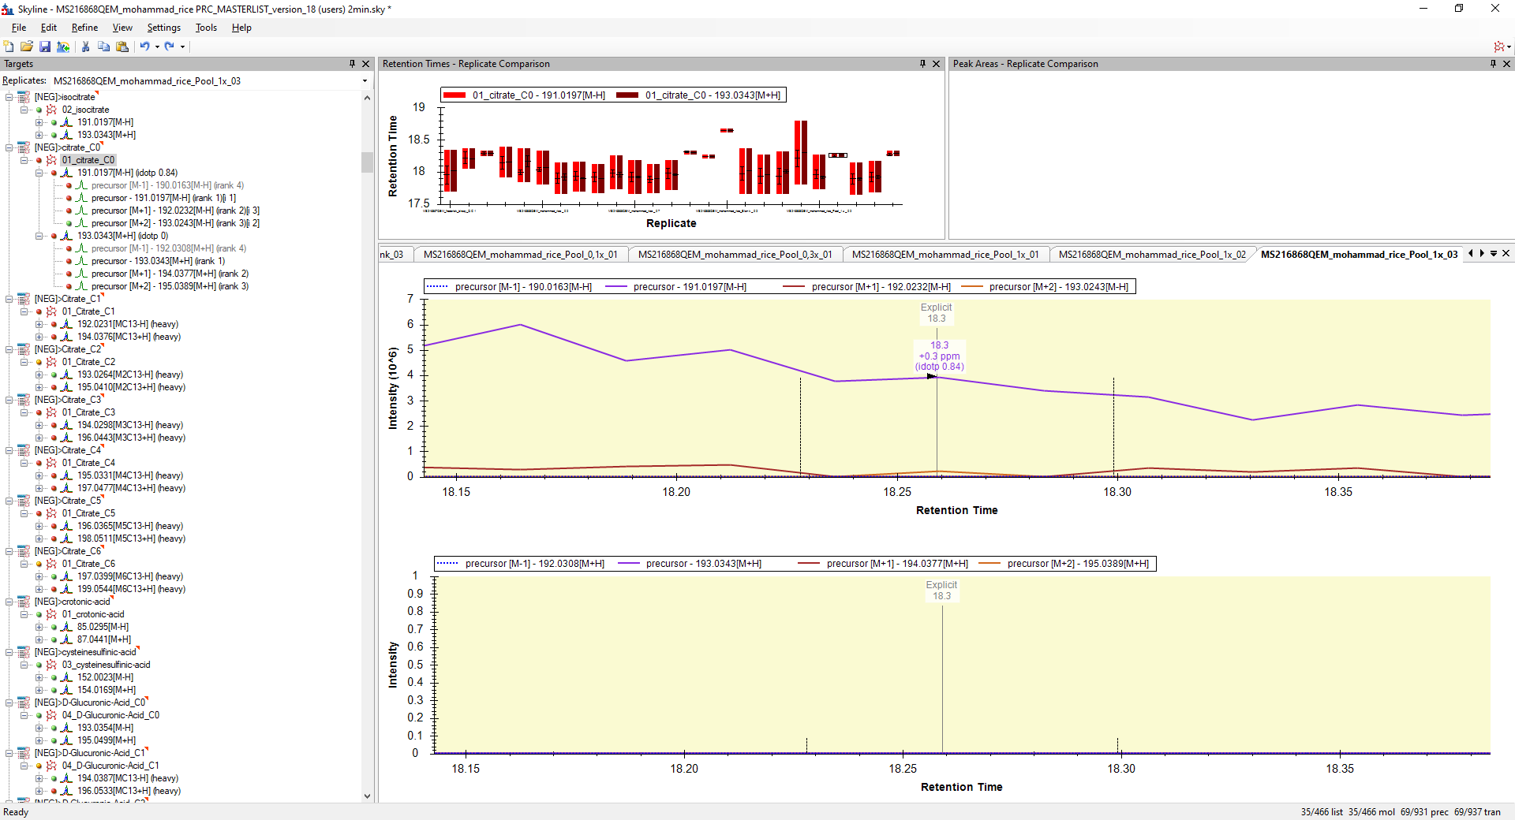
Task: Click the Import Results toolbar icon
Action: click(x=63, y=47)
